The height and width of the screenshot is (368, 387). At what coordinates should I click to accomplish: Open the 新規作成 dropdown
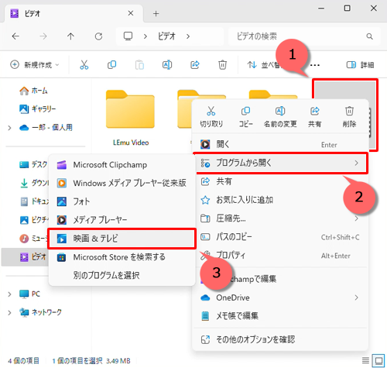coord(35,65)
